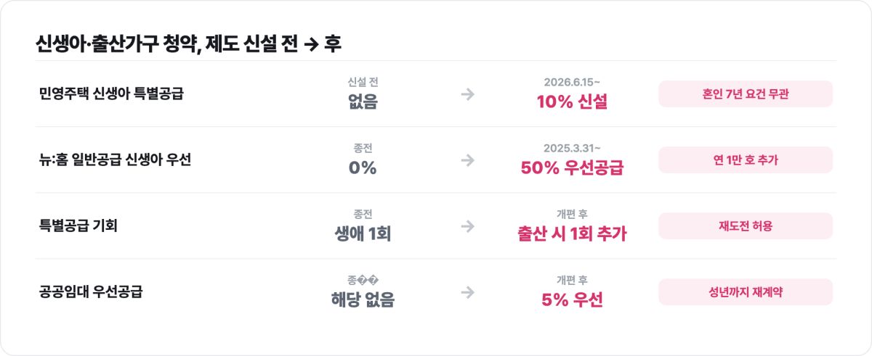Select the 공공임대 우선공급 row label

point(91,292)
